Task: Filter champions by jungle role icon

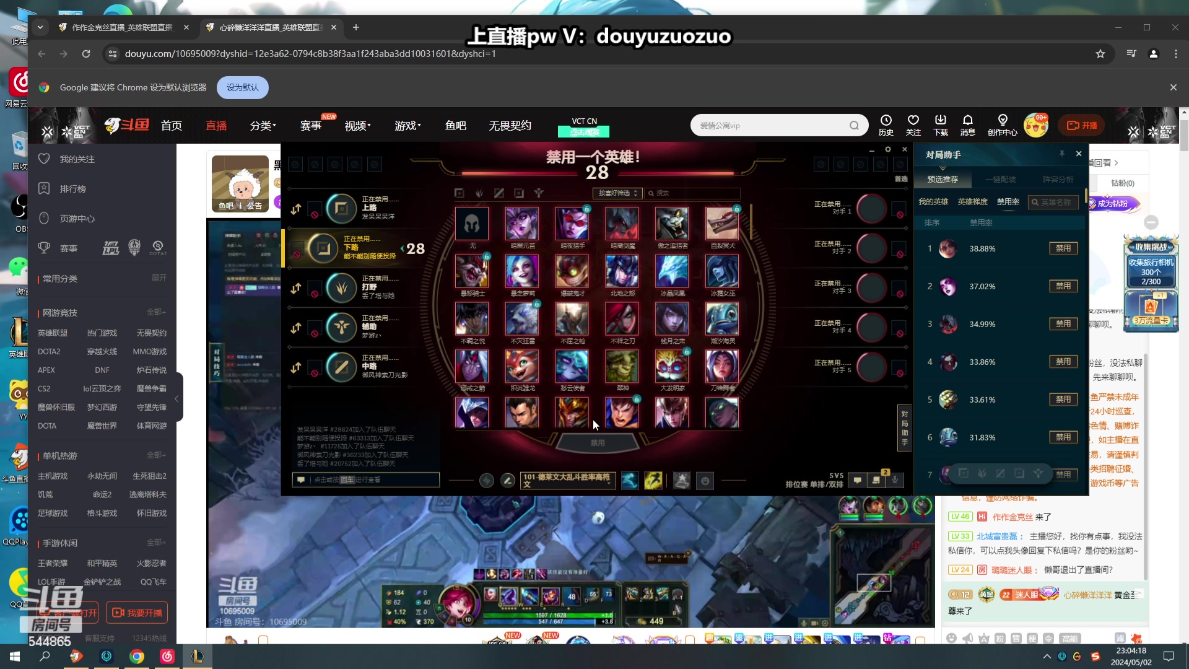Action: pos(479,193)
